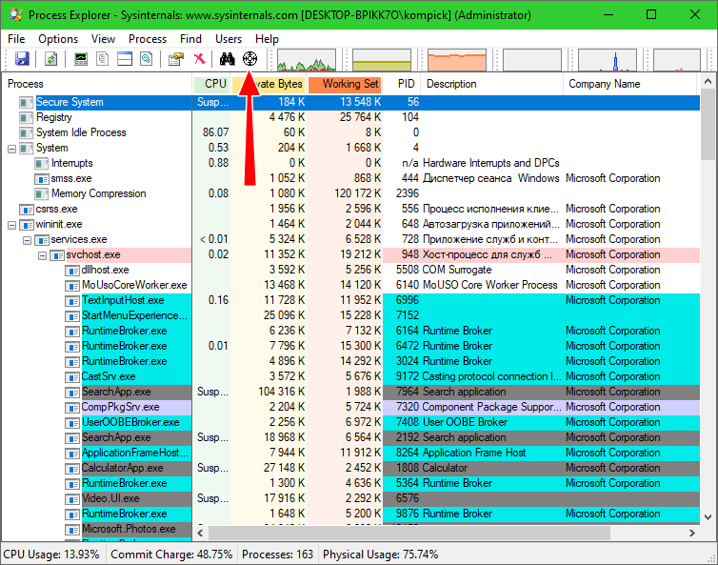Select the Interrupts row
Screen dimensions: 718x565
(350, 163)
